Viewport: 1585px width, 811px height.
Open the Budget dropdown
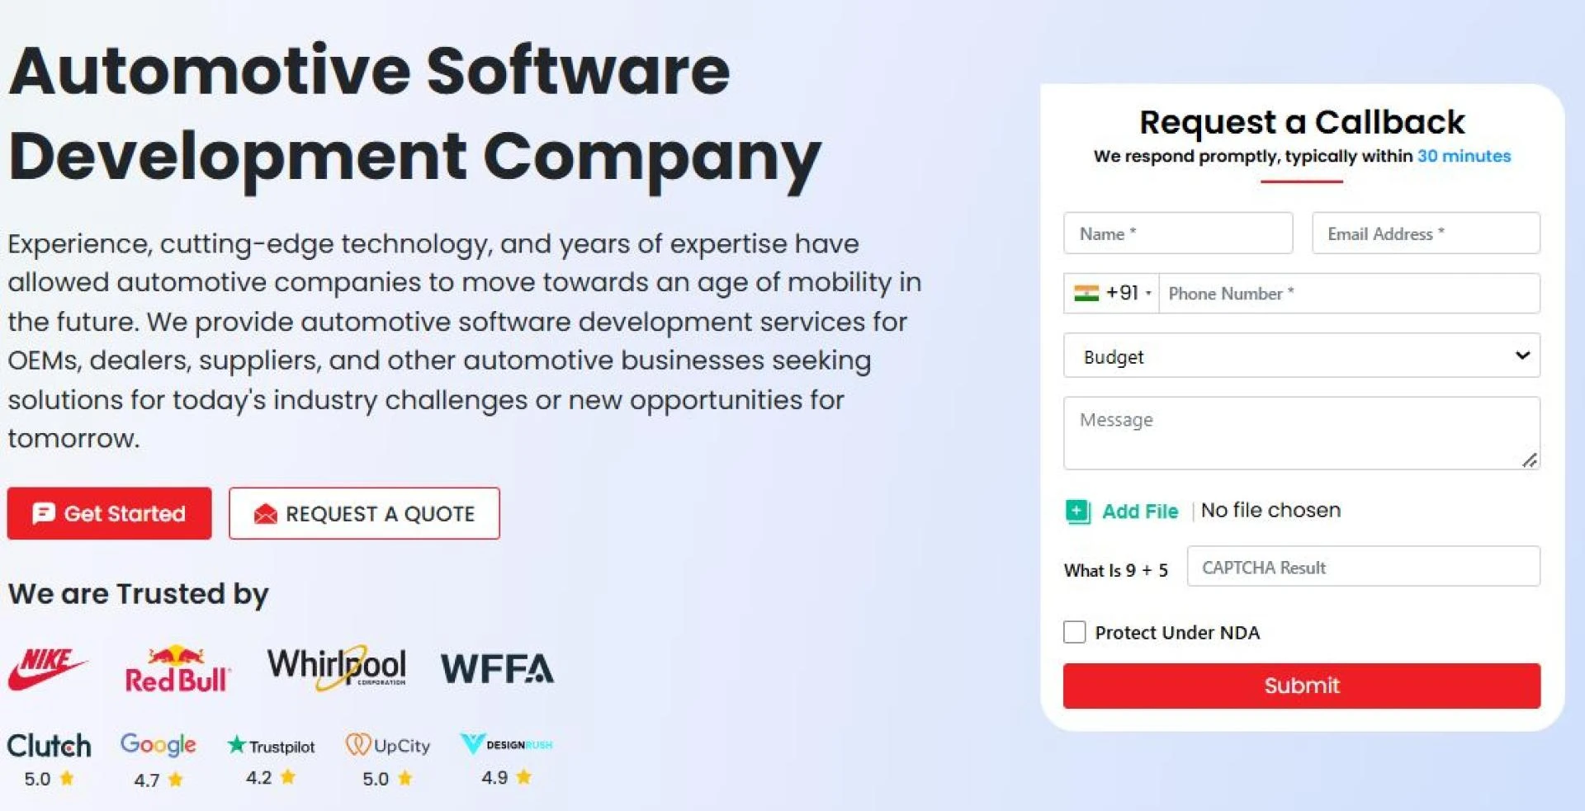[1301, 356]
